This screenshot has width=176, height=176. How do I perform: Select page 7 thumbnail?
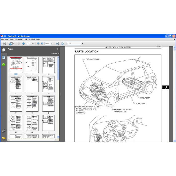click(16, 104)
